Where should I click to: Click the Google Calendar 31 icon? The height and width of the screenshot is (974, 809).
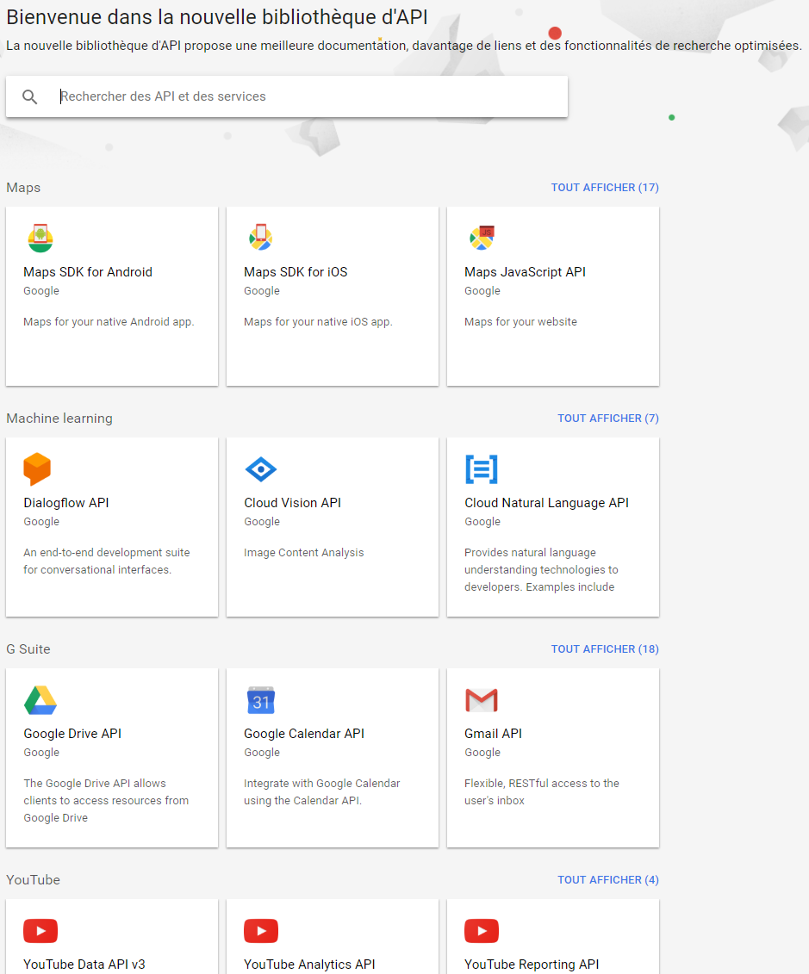click(260, 700)
